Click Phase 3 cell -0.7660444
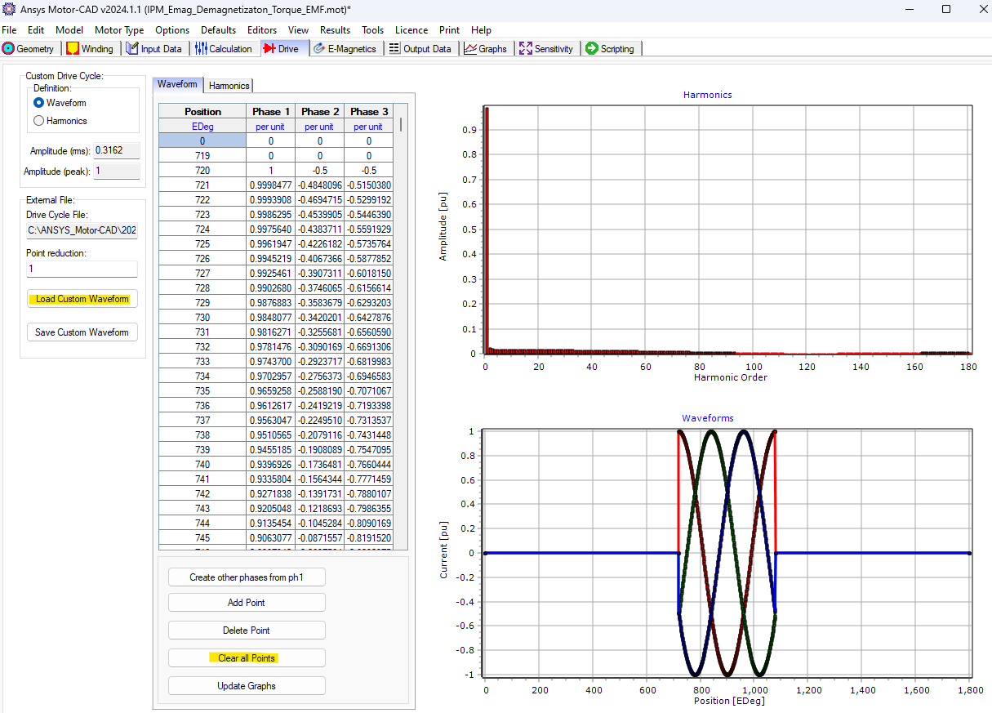992x713 pixels. (x=368, y=465)
